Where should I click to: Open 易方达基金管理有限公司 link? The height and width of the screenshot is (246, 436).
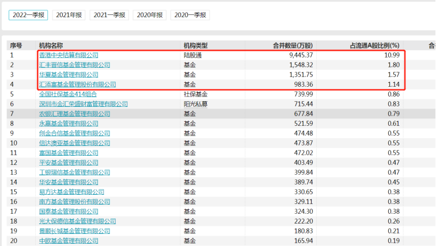click(x=71, y=192)
